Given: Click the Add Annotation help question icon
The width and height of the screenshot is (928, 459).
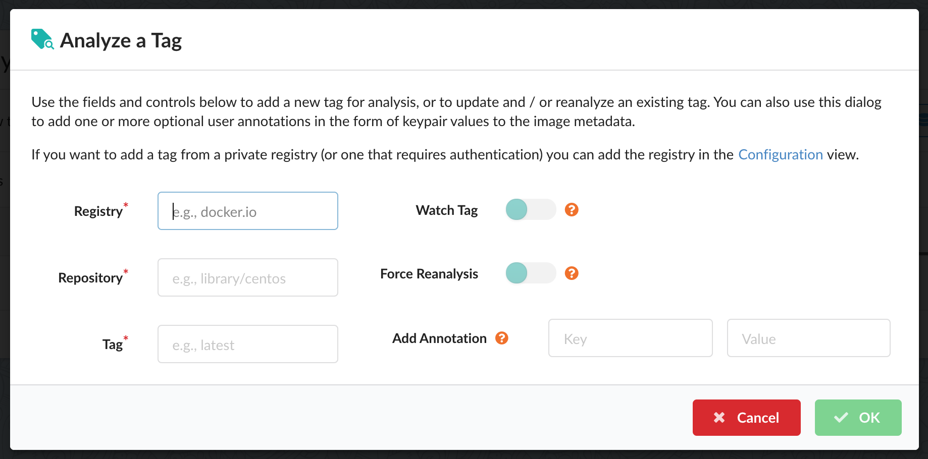Looking at the screenshot, I should (x=501, y=338).
